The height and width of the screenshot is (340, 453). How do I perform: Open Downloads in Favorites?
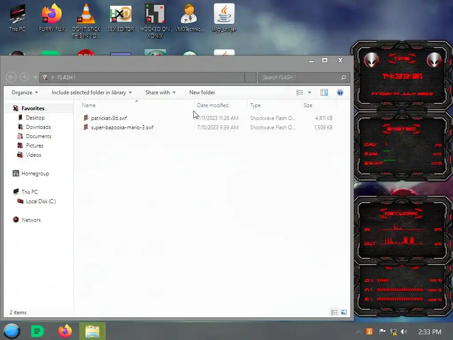[38, 127]
